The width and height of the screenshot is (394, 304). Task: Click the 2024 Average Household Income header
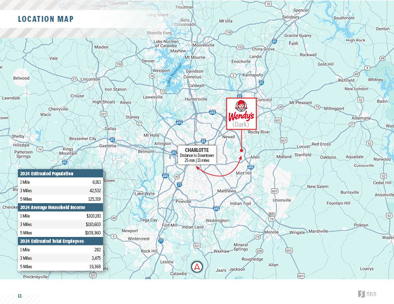(x=60, y=207)
